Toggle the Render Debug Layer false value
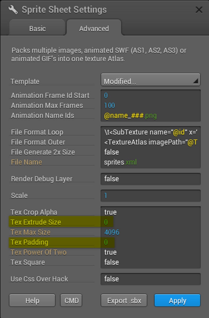The image size is (209, 318). pyautogui.click(x=151, y=179)
